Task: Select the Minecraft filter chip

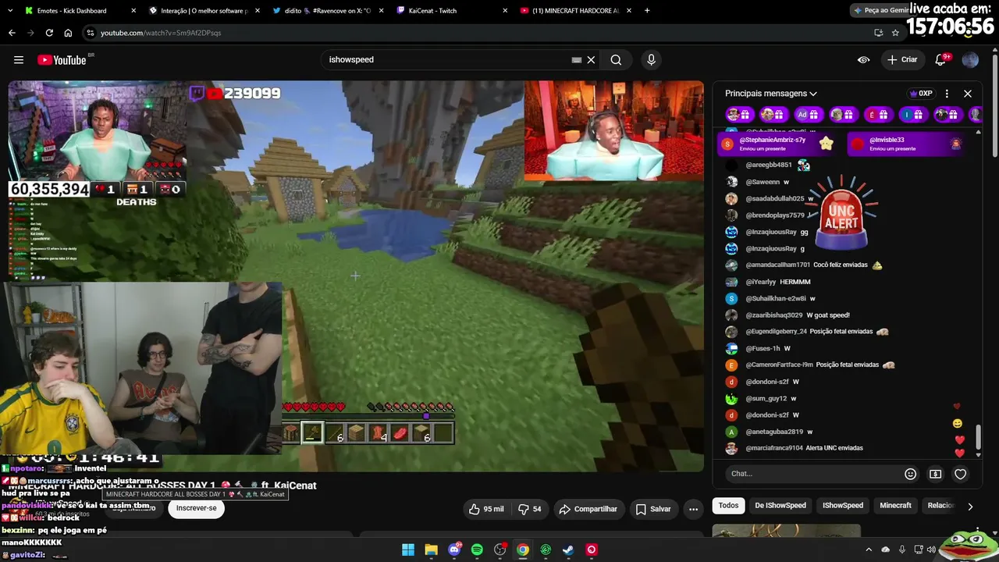Action: (x=895, y=506)
